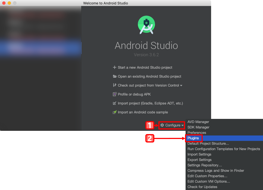
Task: Open Edit Custom Properties...
Action: tap(224, 176)
